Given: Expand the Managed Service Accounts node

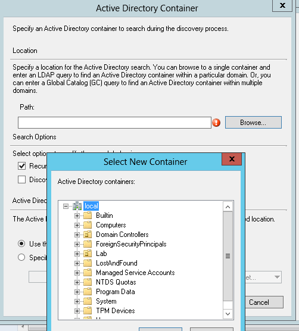Looking at the screenshot, I should point(77,273).
